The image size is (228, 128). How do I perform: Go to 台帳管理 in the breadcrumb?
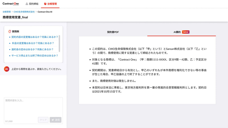(x=7, y=12)
